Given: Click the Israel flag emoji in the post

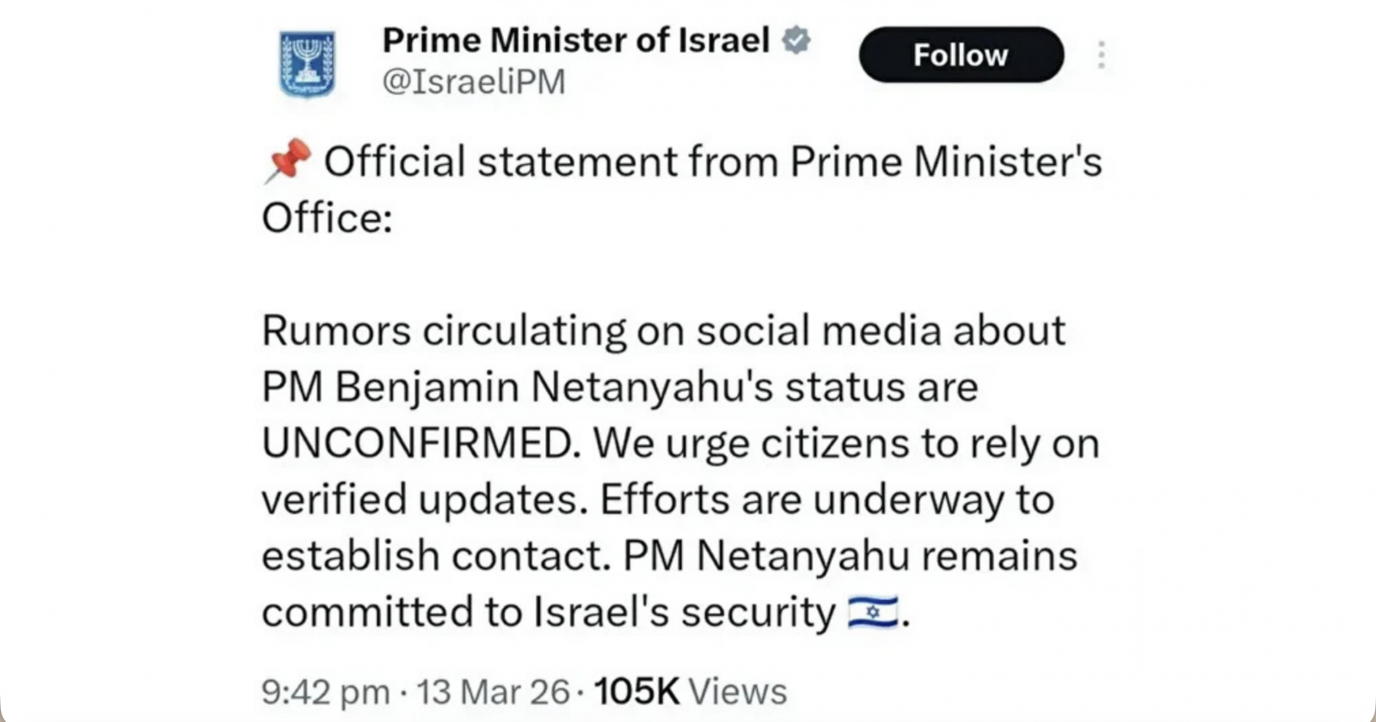Looking at the screenshot, I should 872,612.
